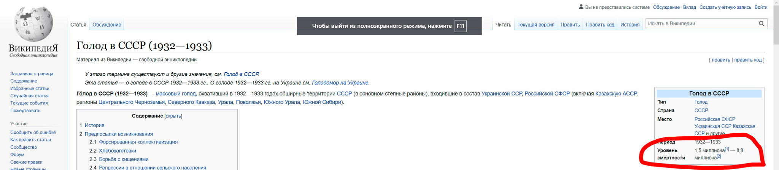Open Сообщество in sidebar
Viewport: 779px width, 170px height.
(24, 147)
